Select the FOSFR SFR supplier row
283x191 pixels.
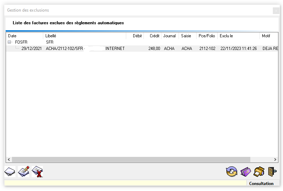pos(21,42)
